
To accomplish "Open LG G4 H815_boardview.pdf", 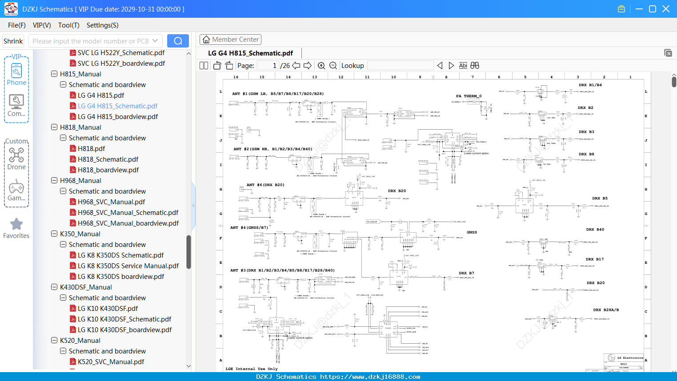I will 118,116.
